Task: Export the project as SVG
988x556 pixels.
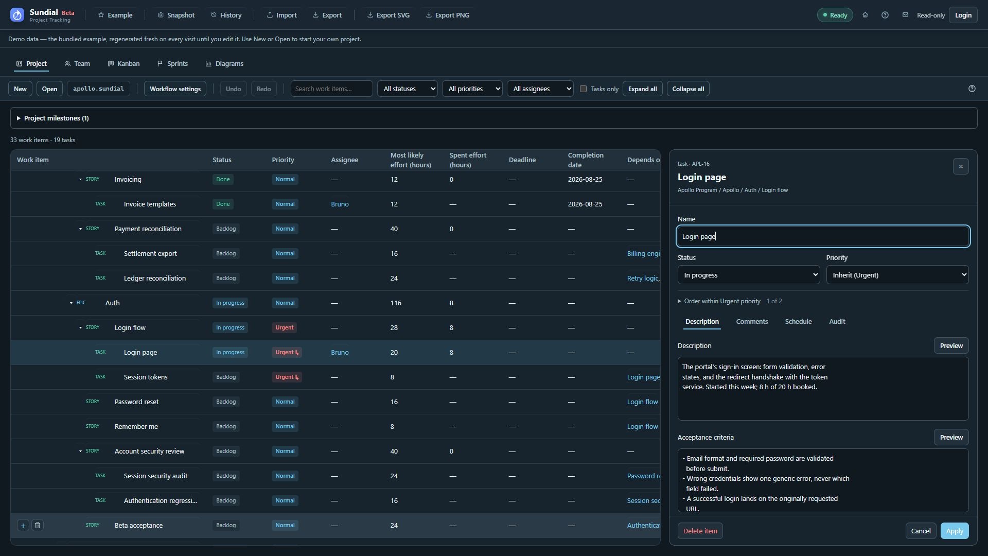Action: (x=389, y=15)
